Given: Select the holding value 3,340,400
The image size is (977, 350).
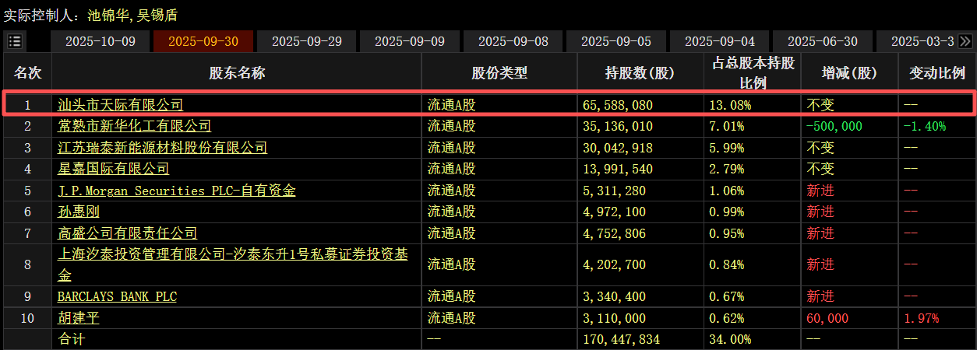Looking at the screenshot, I should (615, 297).
